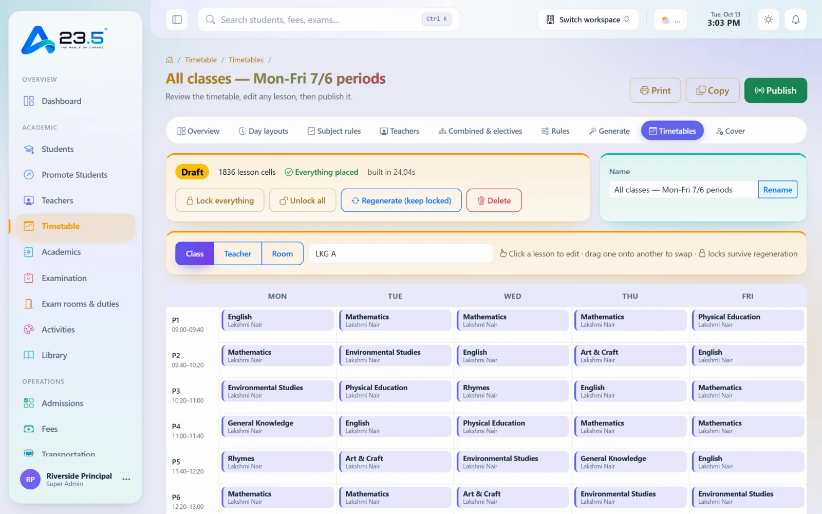Image resolution: width=822 pixels, height=514 pixels.
Task: Open the Combined & electives tab
Action: [480, 131]
